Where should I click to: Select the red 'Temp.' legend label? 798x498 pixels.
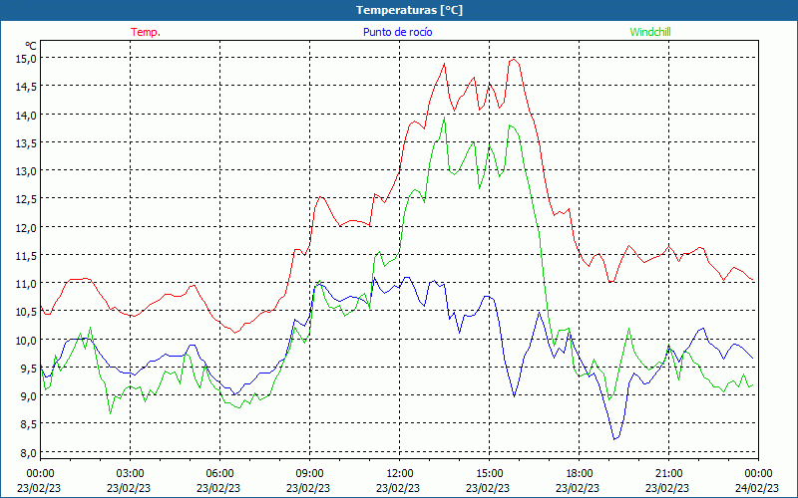(x=146, y=32)
